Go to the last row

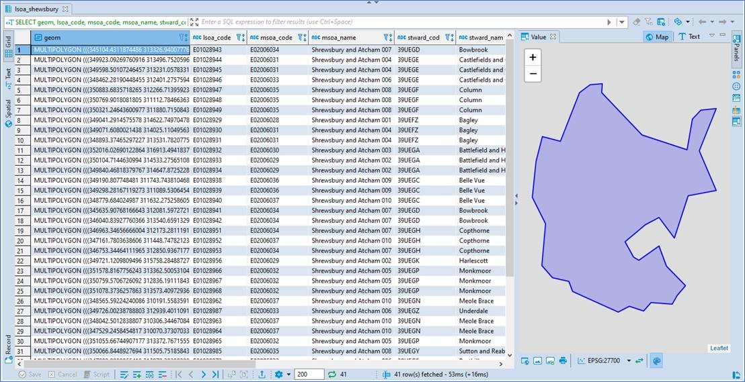(x=216, y=375)
